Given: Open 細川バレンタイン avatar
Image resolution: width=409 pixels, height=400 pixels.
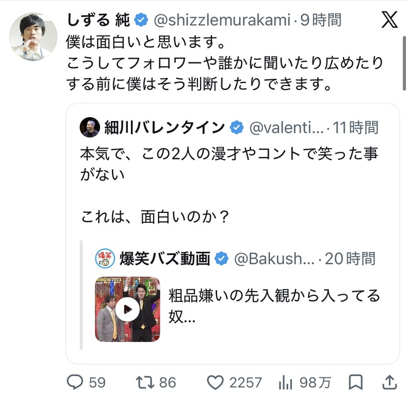Looking at the screenshot, I should coord(90,127).
